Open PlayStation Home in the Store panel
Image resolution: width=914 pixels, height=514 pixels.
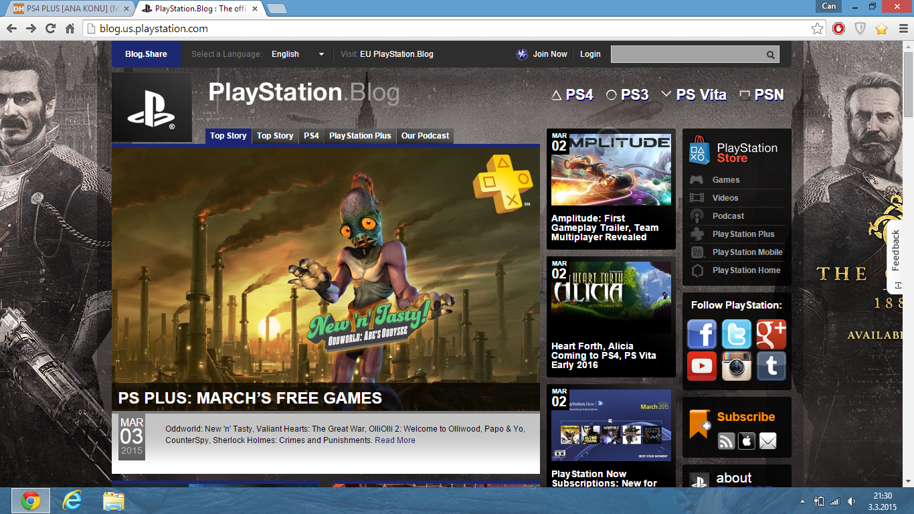[747, 270]
